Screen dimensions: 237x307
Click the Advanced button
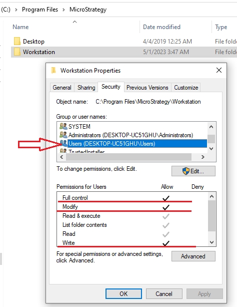pyautogui.click(x=193, y=256)
